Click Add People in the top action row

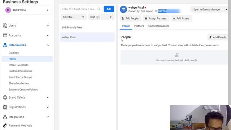pyautogui.click(x=130, y=18)
